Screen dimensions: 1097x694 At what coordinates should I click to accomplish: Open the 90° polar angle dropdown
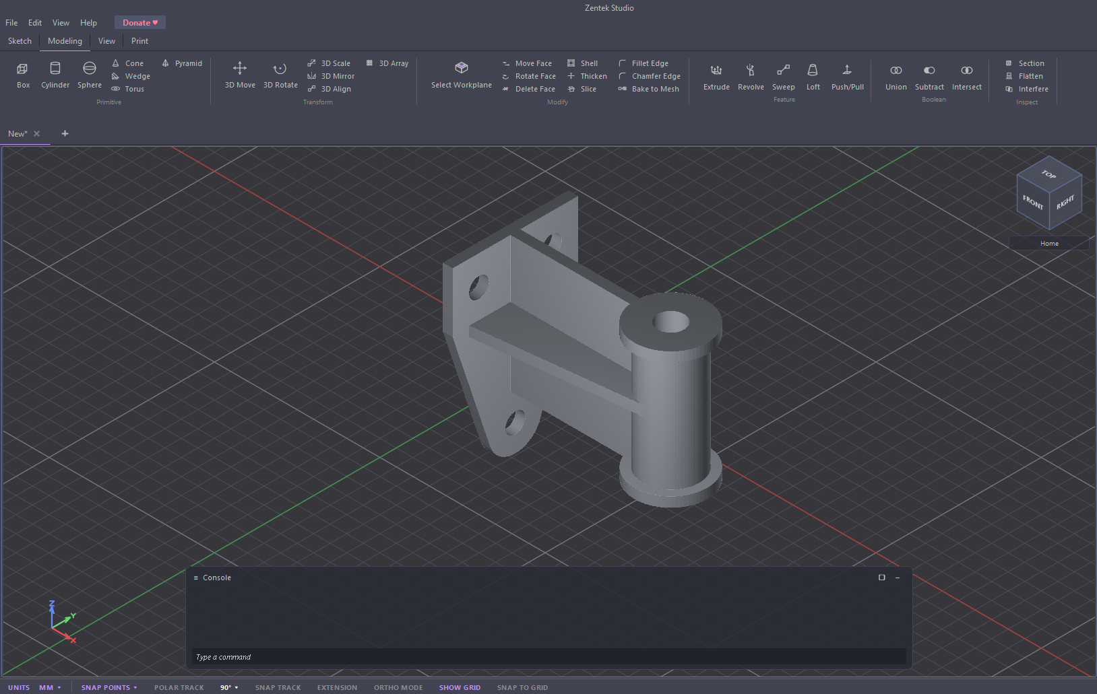coord(229,687)
